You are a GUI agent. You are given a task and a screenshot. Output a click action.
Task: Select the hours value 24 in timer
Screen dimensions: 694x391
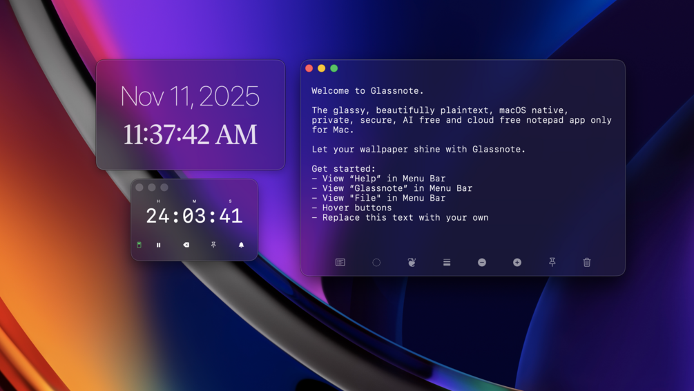157,216
